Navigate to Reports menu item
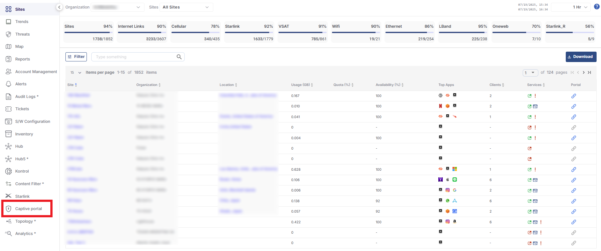 point(22,59)
